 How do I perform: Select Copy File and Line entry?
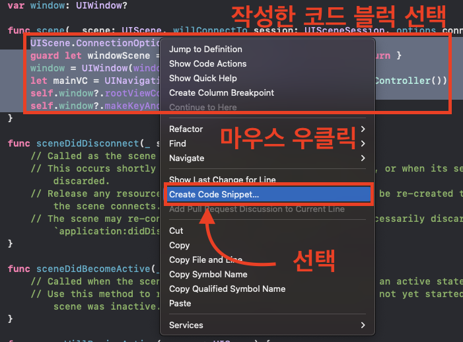pyautogui.click(x=267, y=259)
